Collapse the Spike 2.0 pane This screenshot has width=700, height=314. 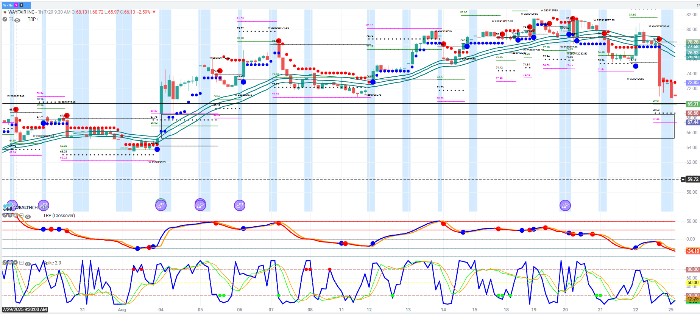pyautogui.click(x=22, y=263)
